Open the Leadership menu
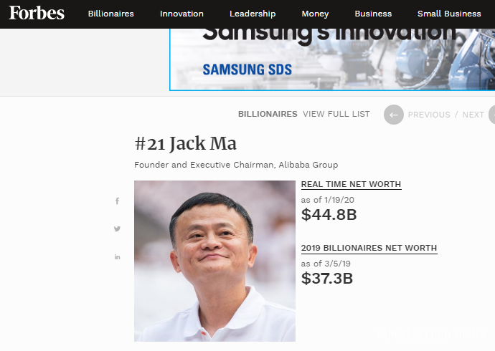Screen dimensions: 495x351 tap(253, 14)
